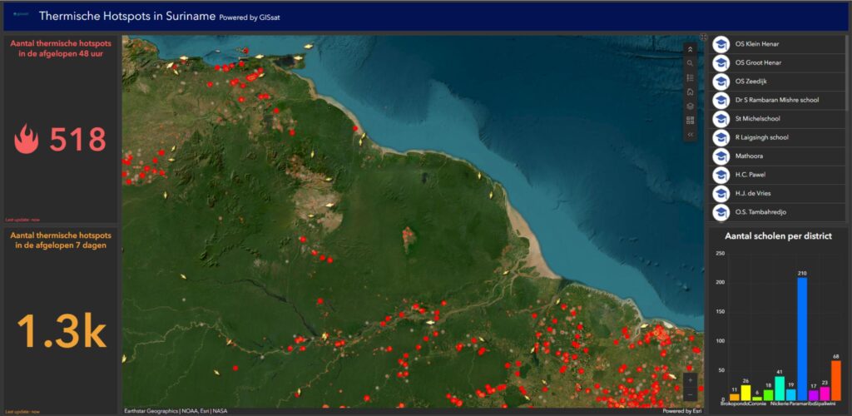
Task: Click 'Last update: now' under the 1.3k indicator
Action: tap(22, 412)
